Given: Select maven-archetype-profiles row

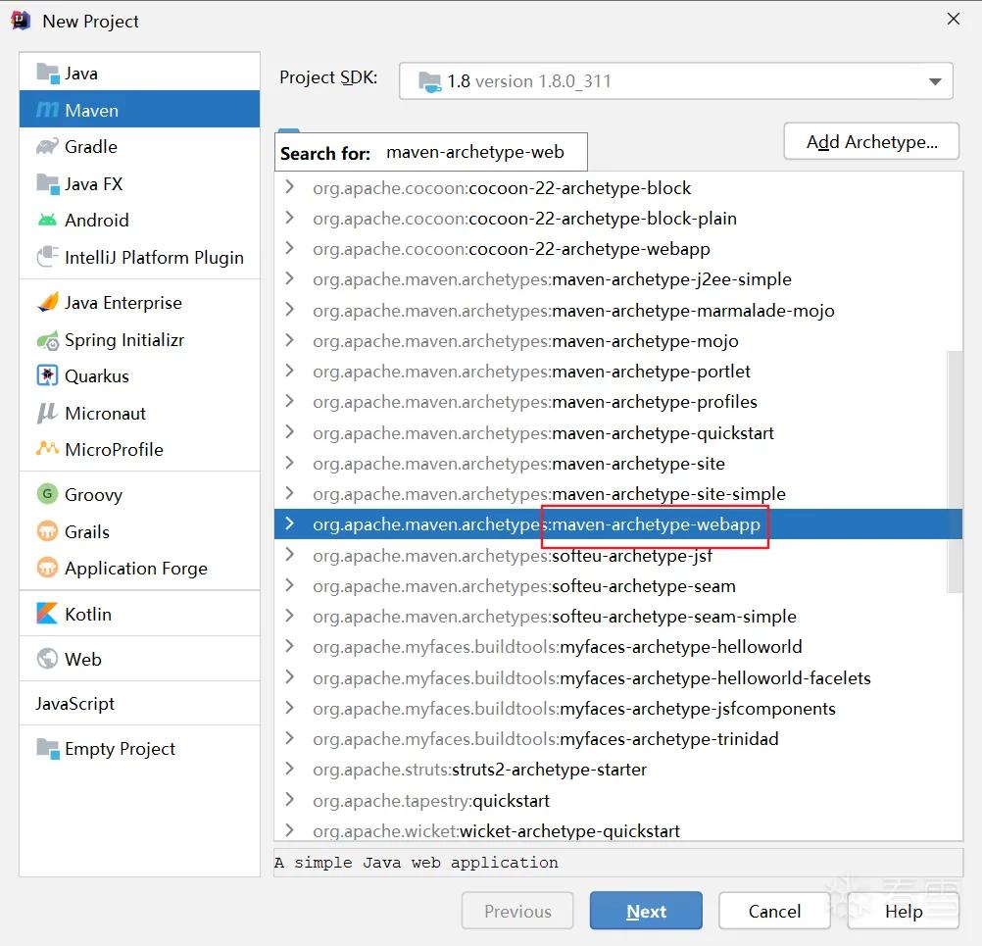Looking at the screenshot, I should 617,402.
